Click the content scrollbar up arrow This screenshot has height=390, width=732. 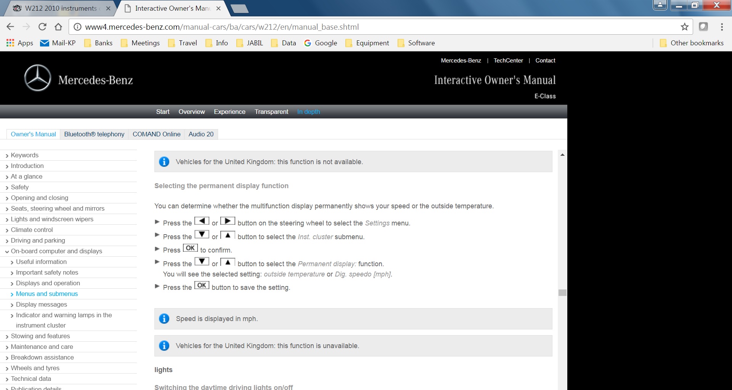point(562,155)
